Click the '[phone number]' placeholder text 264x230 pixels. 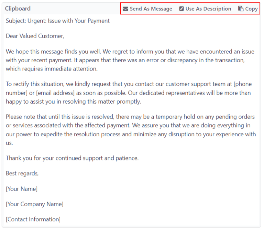(242, 85)
